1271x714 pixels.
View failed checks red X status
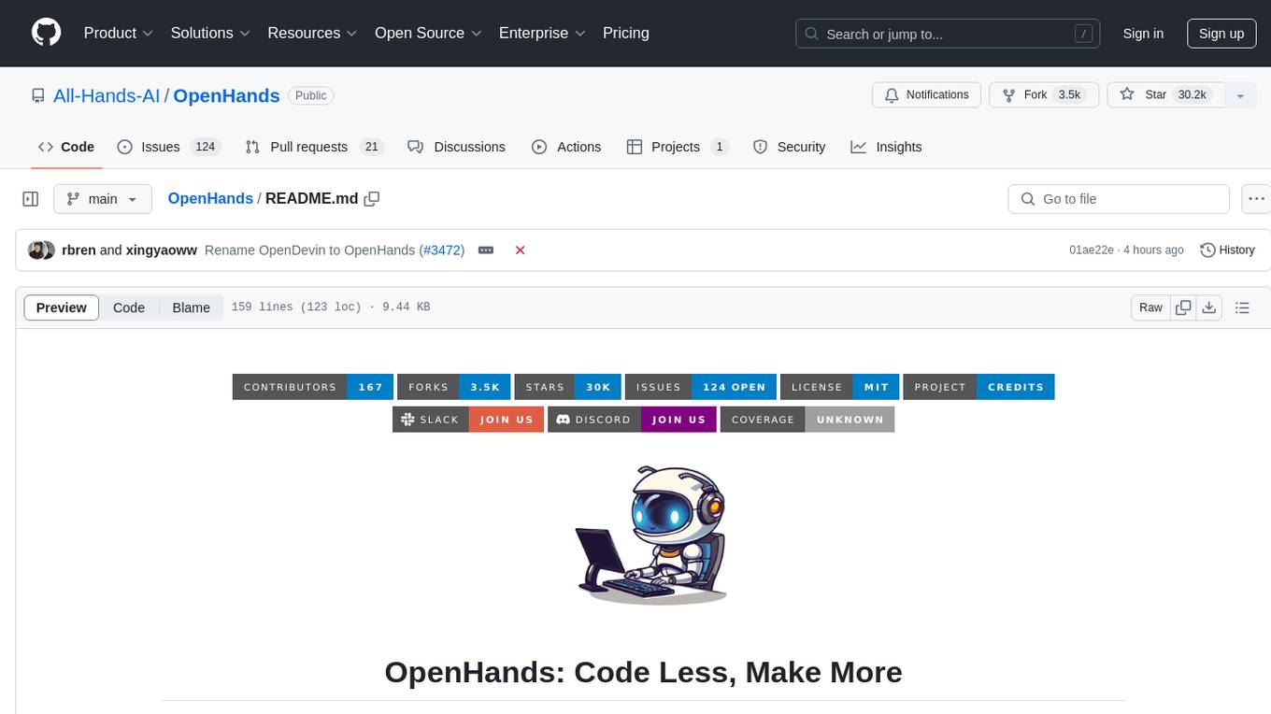point(521,250)
